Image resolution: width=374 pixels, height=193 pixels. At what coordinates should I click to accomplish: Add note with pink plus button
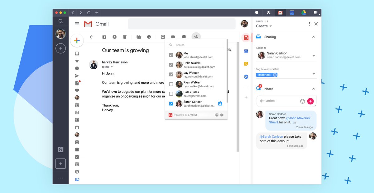[310, 101]
